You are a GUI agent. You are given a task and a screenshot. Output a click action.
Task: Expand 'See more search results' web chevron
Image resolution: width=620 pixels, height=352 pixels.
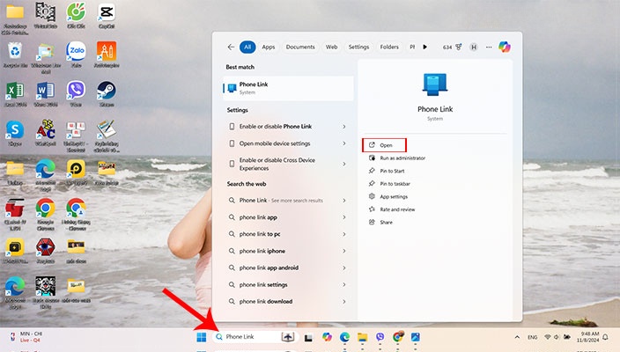(344, 201)
